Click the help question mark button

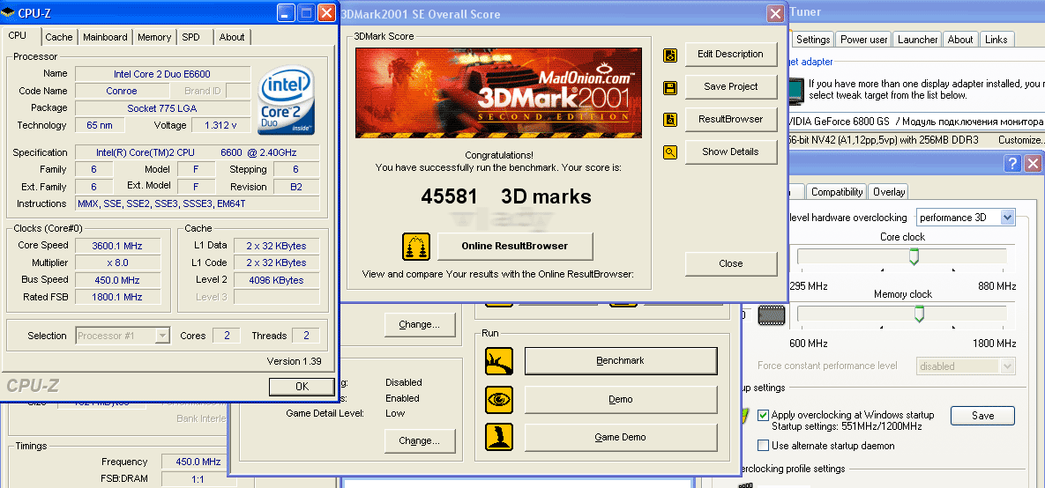coord(1012,163)
